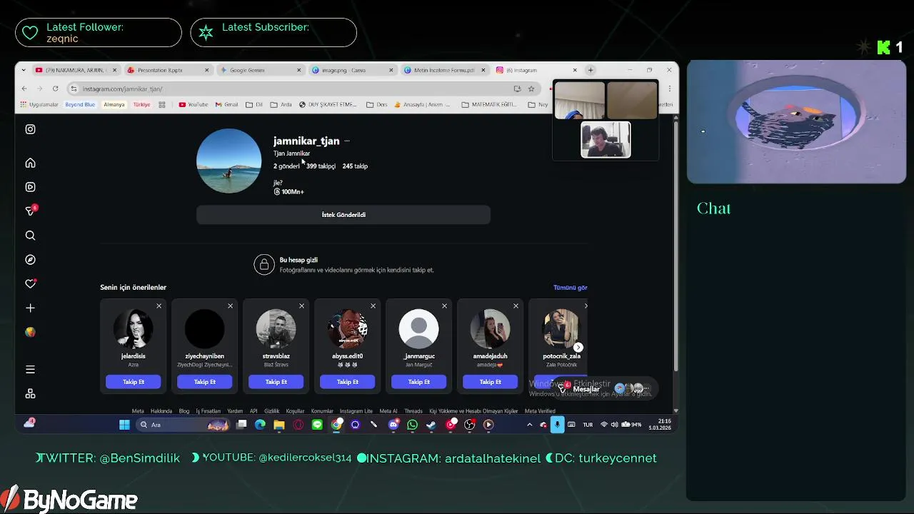Open the Gmail bookmark
The width and height of the screenshot is (914, 514).
point(227,104)
